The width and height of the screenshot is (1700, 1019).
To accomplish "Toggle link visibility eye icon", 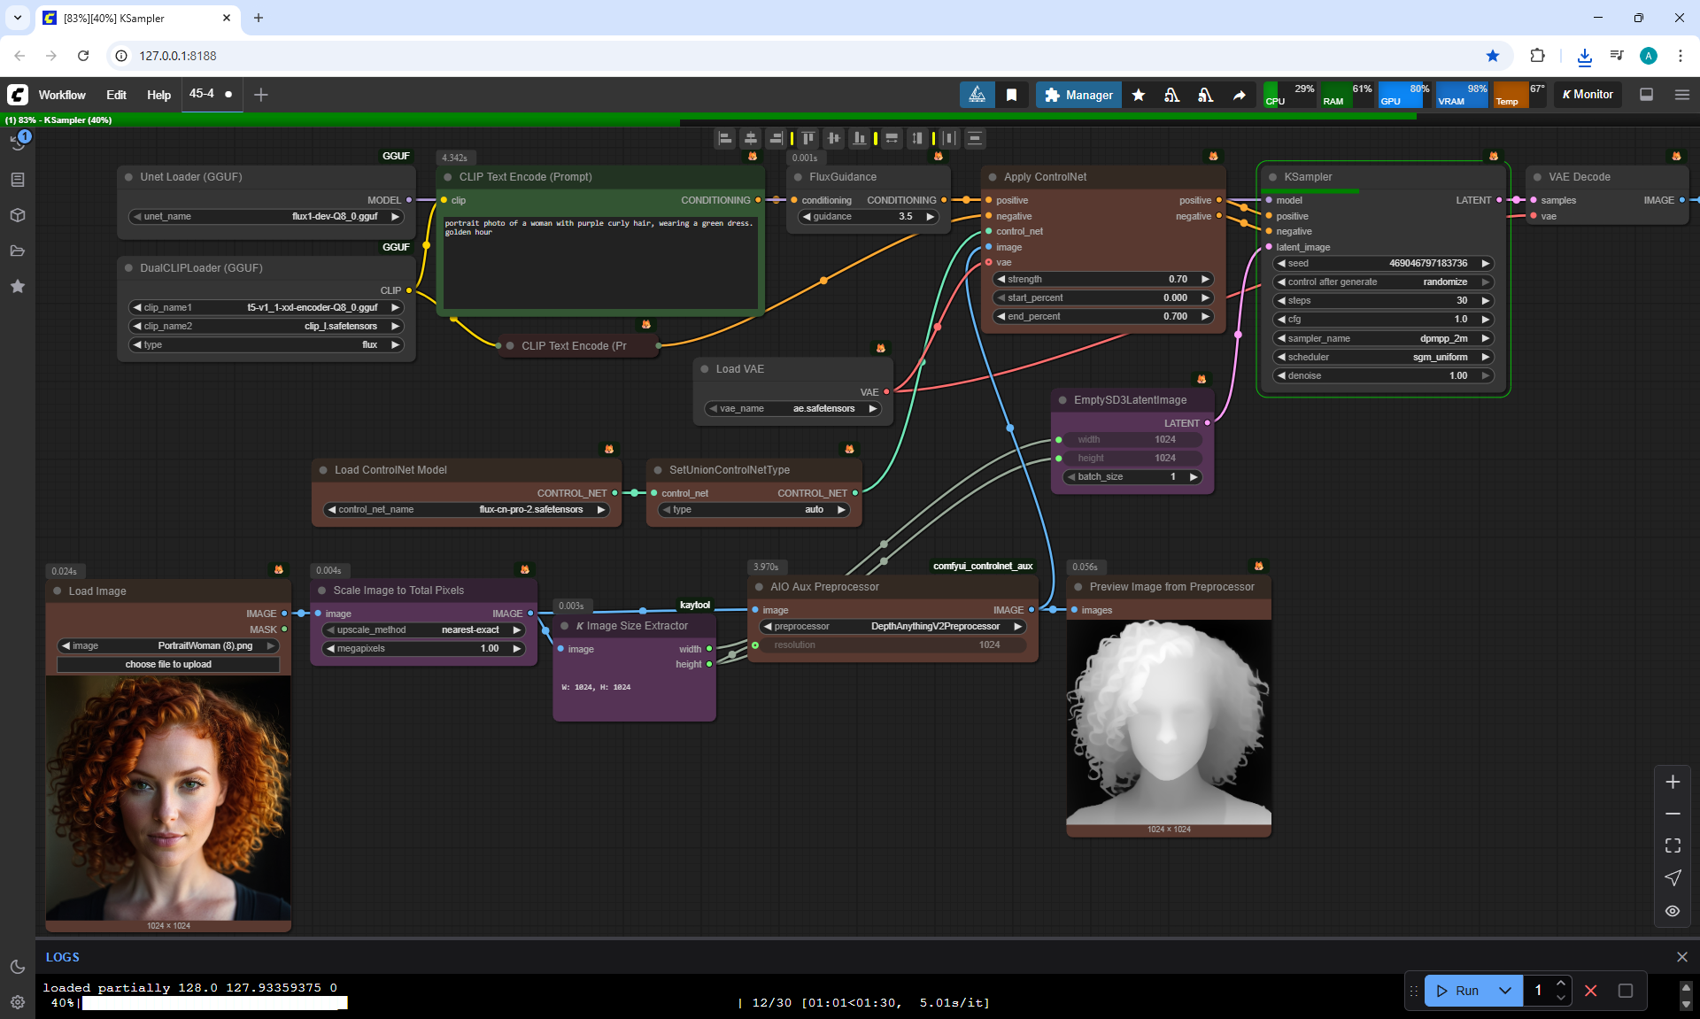I will tap(1673, 910).
